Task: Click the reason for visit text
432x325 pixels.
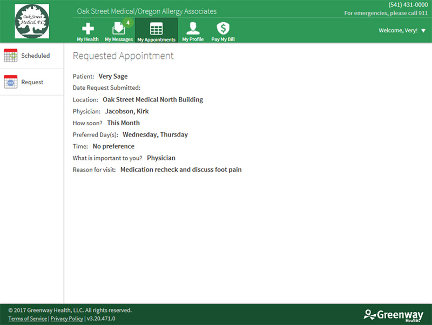Action: (x=181, y=170)
